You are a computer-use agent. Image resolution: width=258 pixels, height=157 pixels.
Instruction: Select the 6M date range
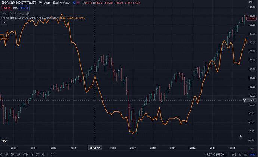point(18,154)
